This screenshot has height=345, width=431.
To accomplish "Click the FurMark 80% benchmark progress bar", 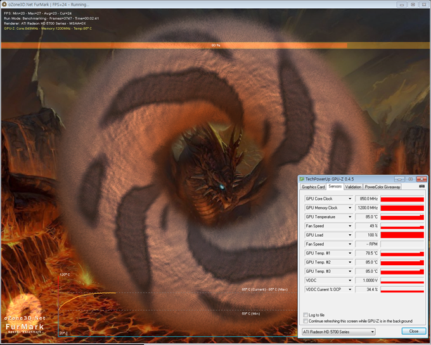I will click(x=215, y=46).
